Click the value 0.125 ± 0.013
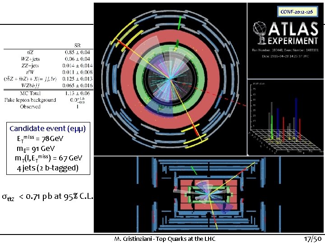This screenshot has height=244, width=325. click(78, 79)
